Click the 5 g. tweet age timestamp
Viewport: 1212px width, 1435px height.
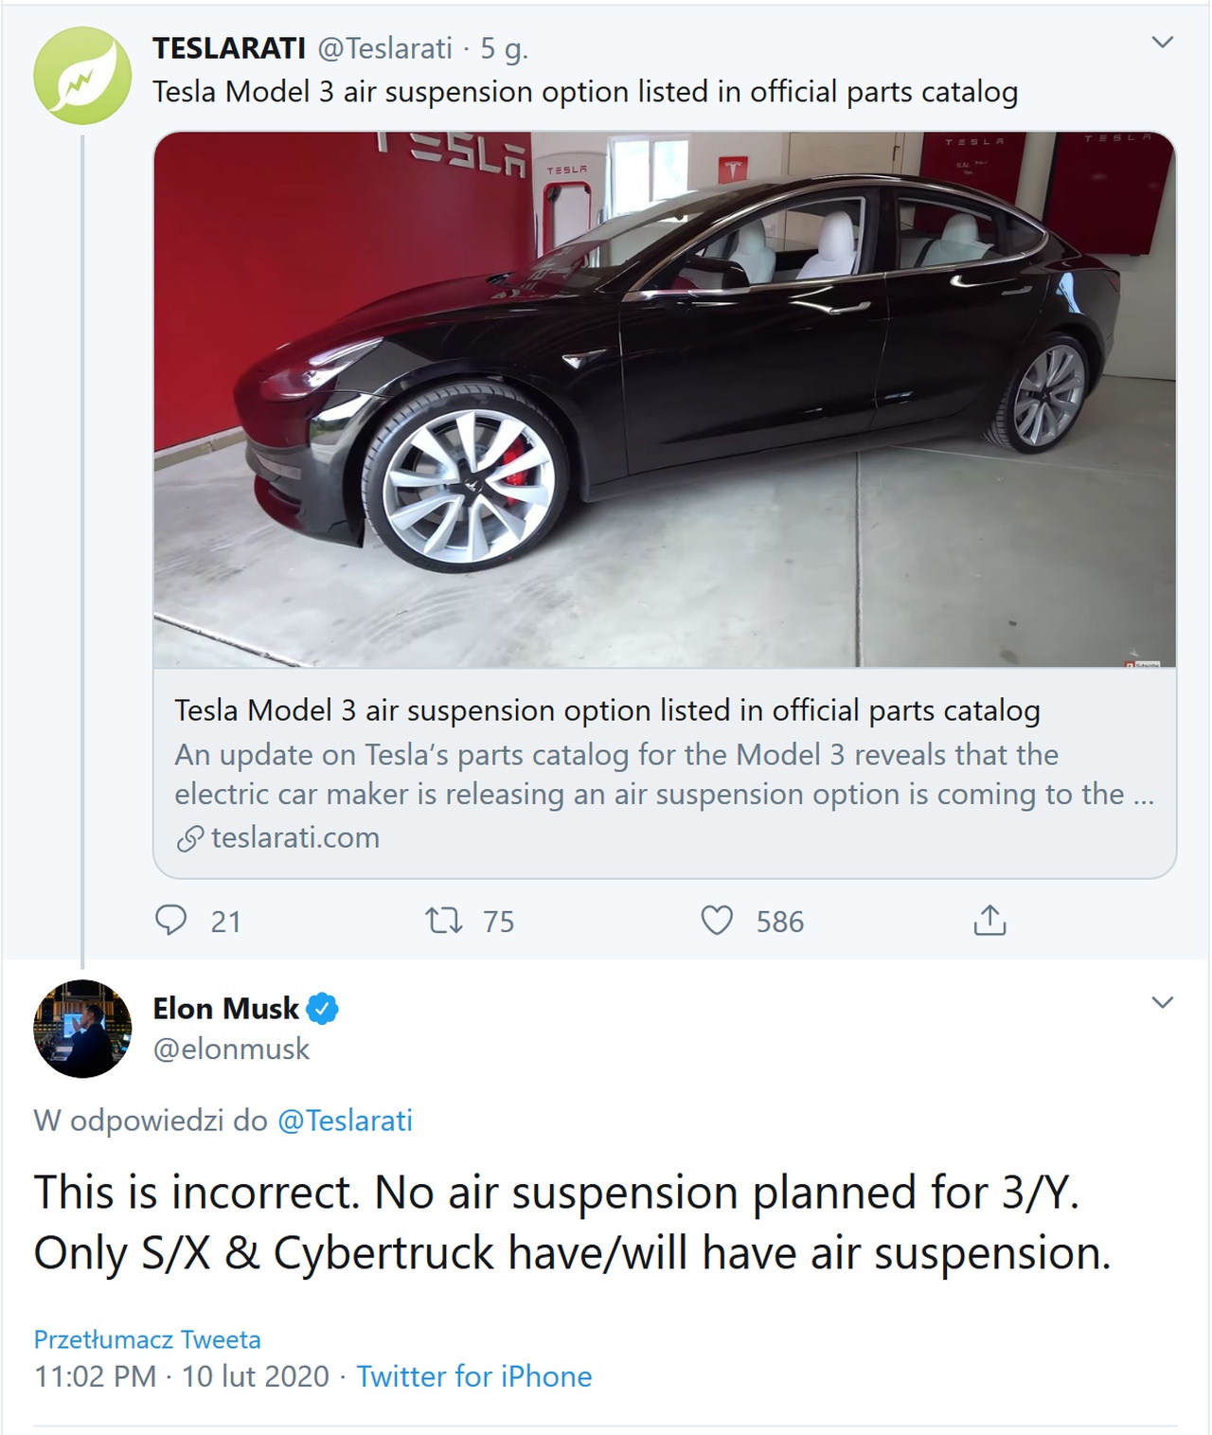point(504,48)
